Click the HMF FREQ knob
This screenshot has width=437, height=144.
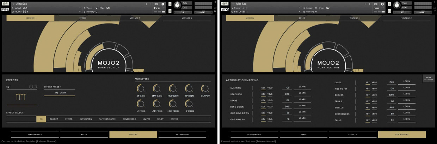(x=173, y=103)
